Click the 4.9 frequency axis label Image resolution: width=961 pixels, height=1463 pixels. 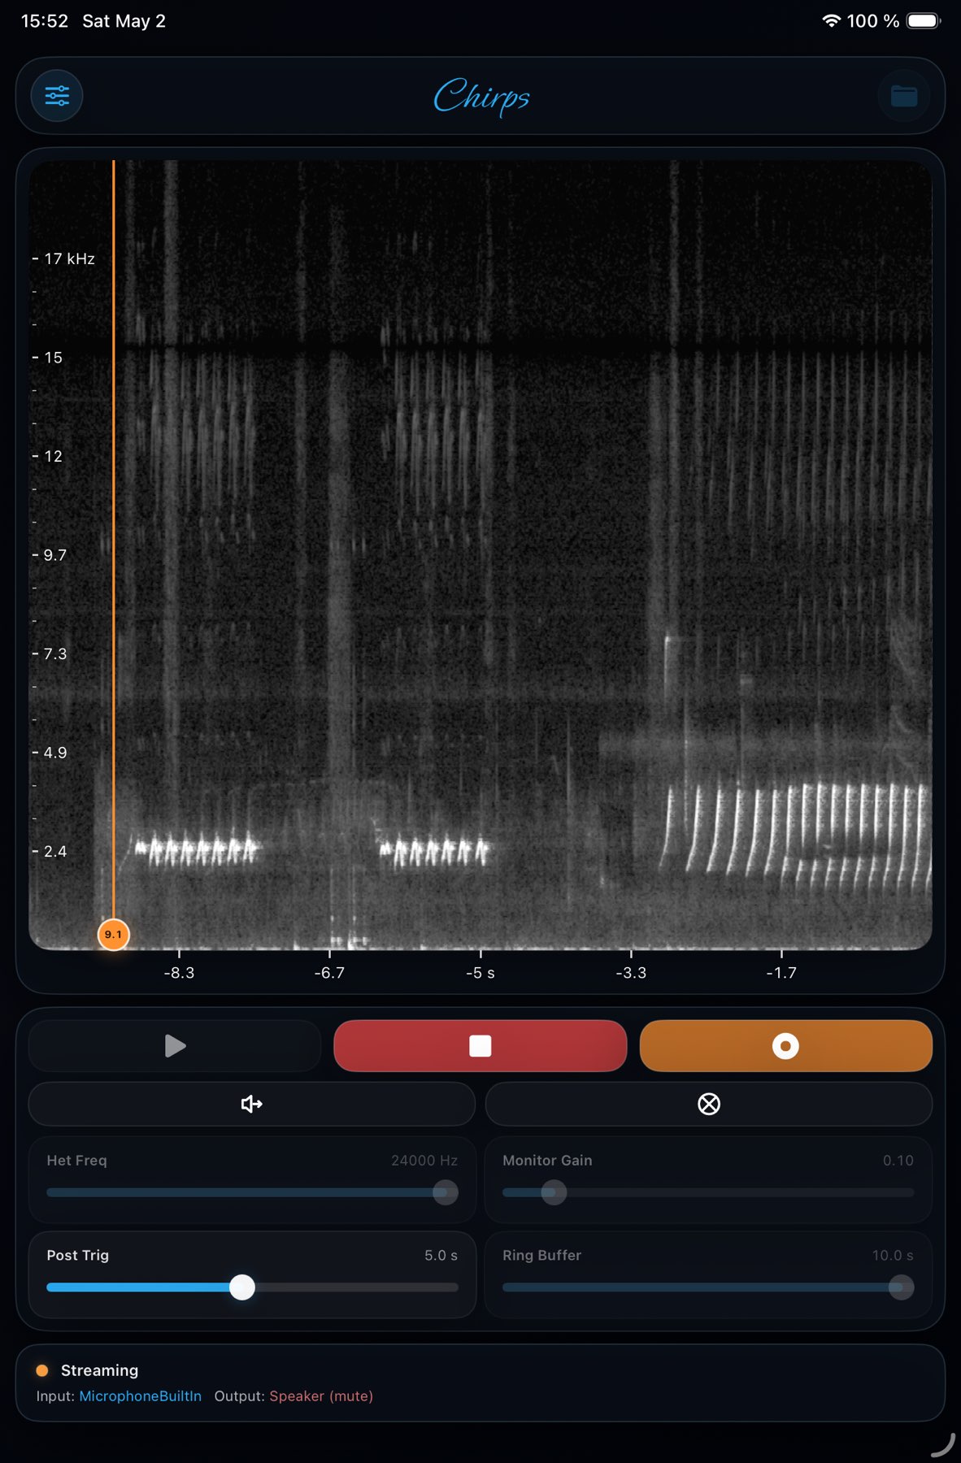[54, 753]
